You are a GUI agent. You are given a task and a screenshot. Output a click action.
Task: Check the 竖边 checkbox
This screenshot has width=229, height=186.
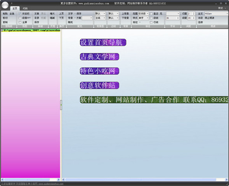151,14
